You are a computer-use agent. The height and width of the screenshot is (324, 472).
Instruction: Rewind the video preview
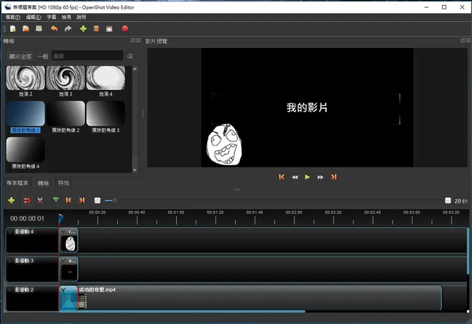coord(295,177)
